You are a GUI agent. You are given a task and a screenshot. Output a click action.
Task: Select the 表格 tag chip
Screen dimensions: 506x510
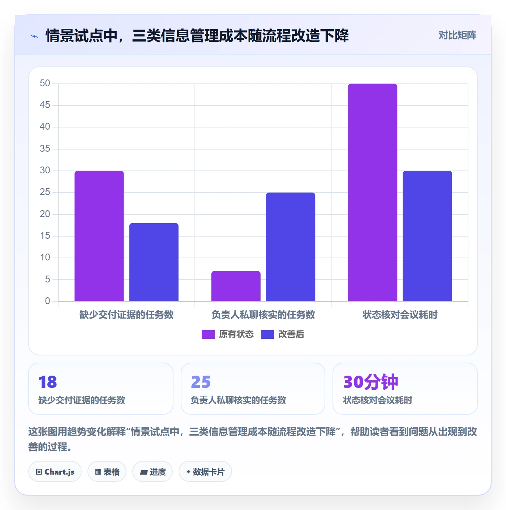pos(107,471)
